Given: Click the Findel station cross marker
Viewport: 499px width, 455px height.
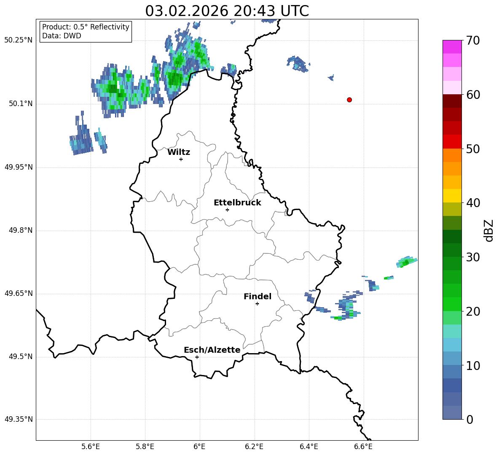Looking at the screenshot, I should pyautogui.click(x=257, y=304).
